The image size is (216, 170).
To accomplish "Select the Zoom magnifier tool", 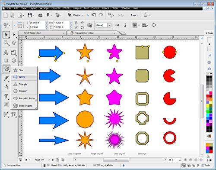I will coord(6,43).
